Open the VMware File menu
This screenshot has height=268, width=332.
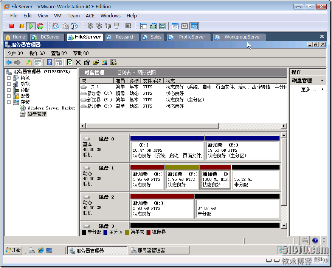tap(14, 15)
